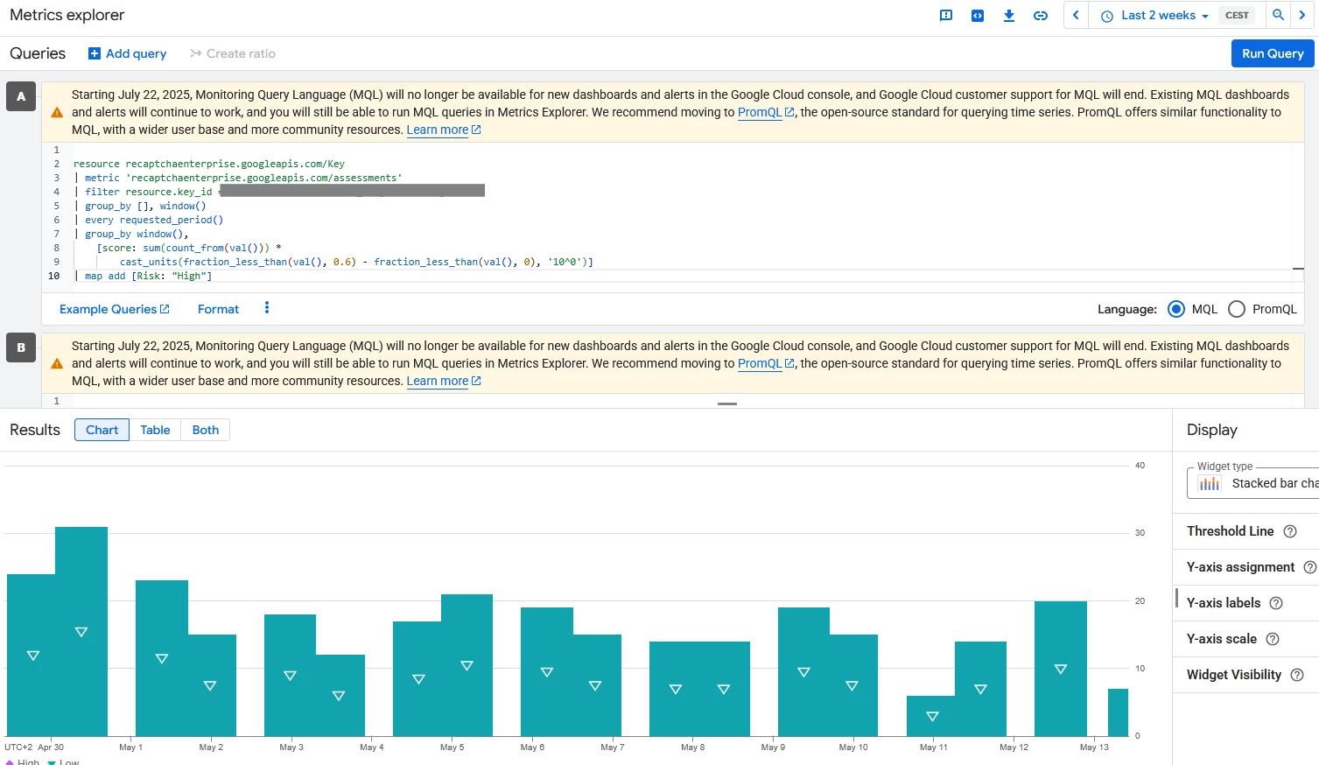This screenshot has width=1319, height=765.
Task: Click help icon next to Y-axis scale
Action: 1273,639
